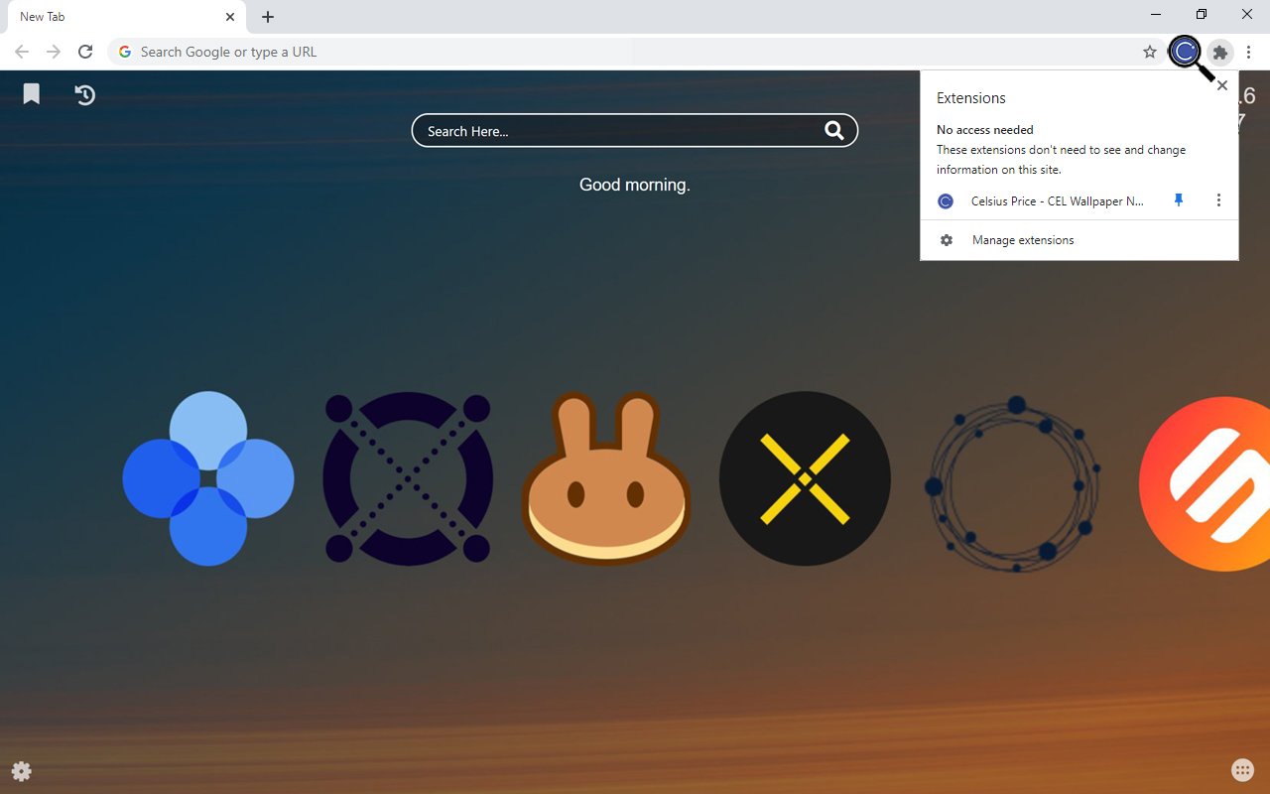The width and height of the screenshot is (1270, 794).
Task: Click the yellow X on black circle logo
Action: click(805, 478)
